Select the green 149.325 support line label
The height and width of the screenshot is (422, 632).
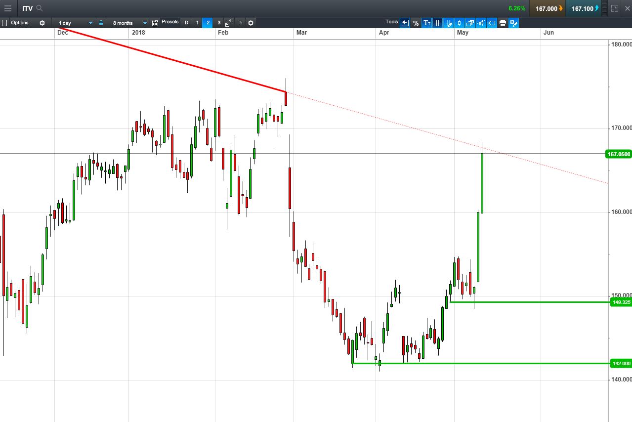[x=621, y=302]
